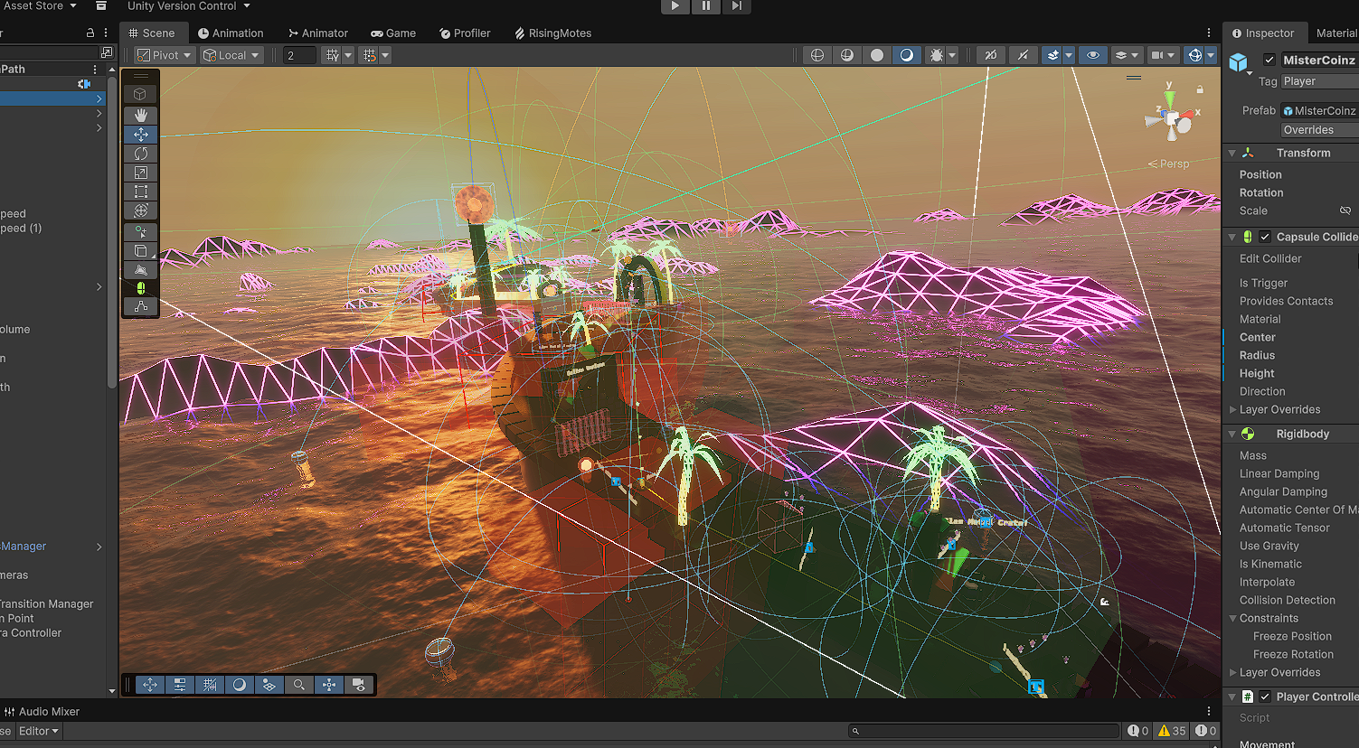1359x748 pixels.
Task: Select the Rotate tool in scene toolbar
Action: pos(141,154)
